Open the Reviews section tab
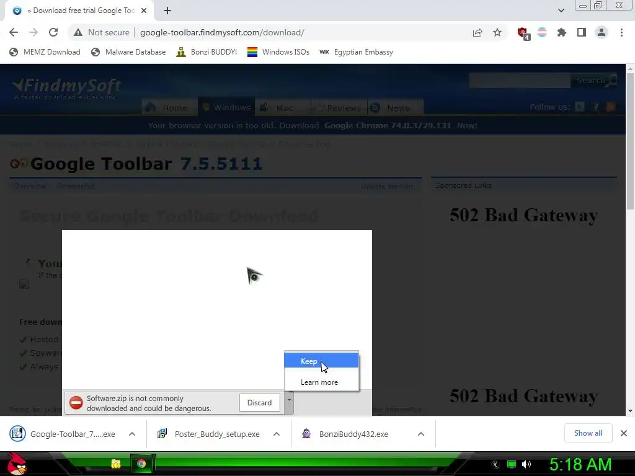The height and width of the screenshot is (476, 635). coord(339,108)
